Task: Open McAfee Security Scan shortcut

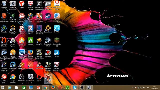Action: tap(57, 66)
